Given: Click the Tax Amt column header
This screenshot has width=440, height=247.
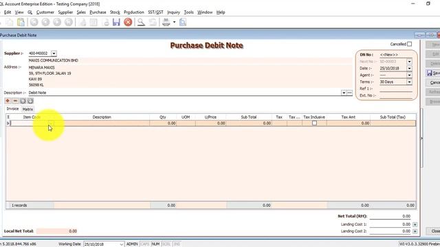Looking at the screenshot, I should pos(349,117).
